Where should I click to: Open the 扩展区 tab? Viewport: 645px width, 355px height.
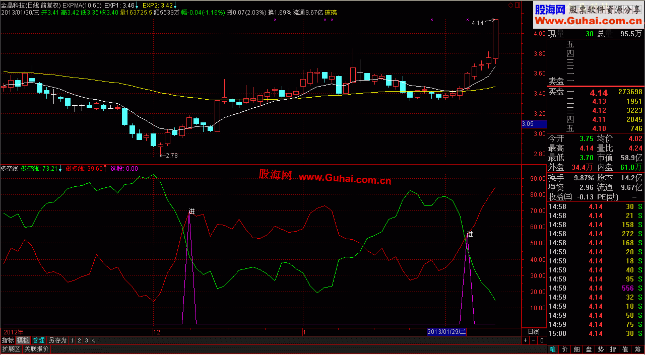click(x=11, y=349)
